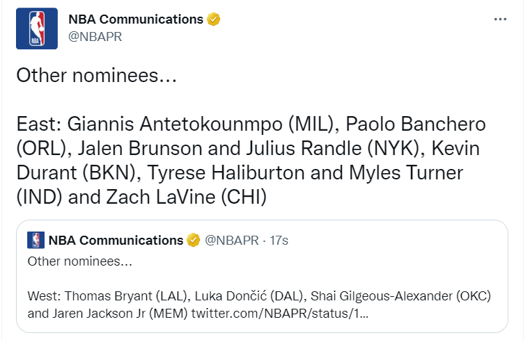
Task: Open the NBA Communications profile avatar
Action: click(37, 29)
